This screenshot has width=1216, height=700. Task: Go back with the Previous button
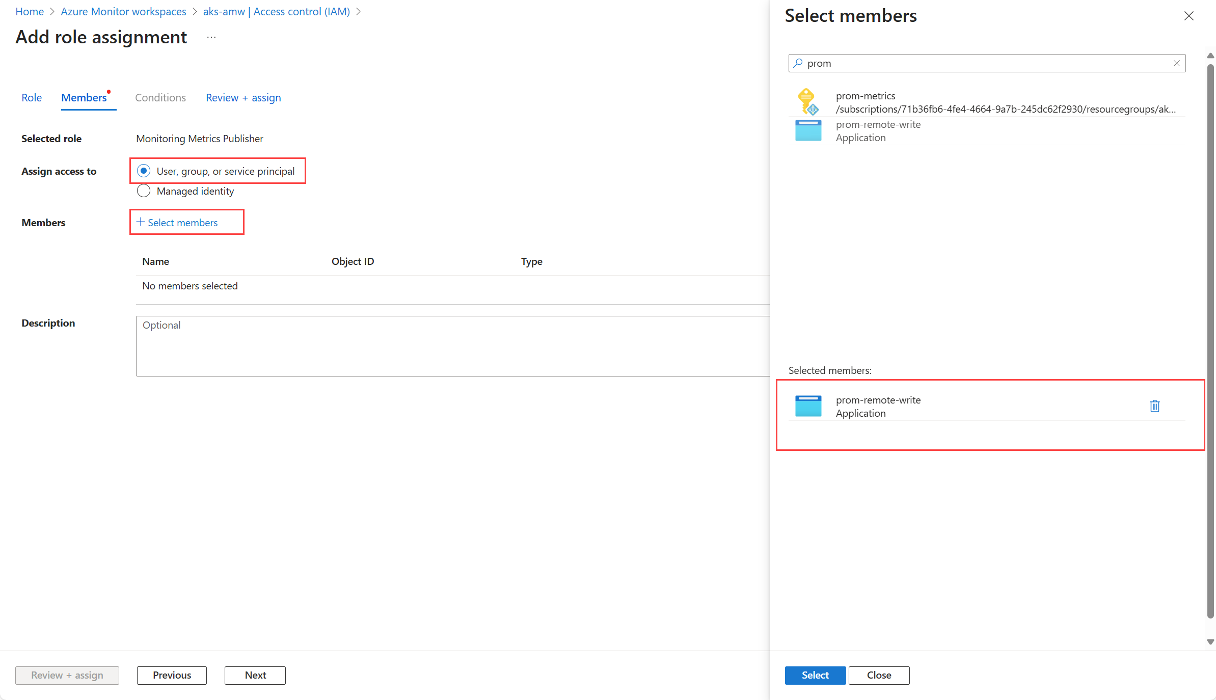[172, 675]
